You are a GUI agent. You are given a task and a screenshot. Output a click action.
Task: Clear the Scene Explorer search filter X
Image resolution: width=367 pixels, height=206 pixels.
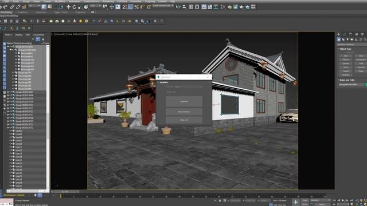point(33,39)
